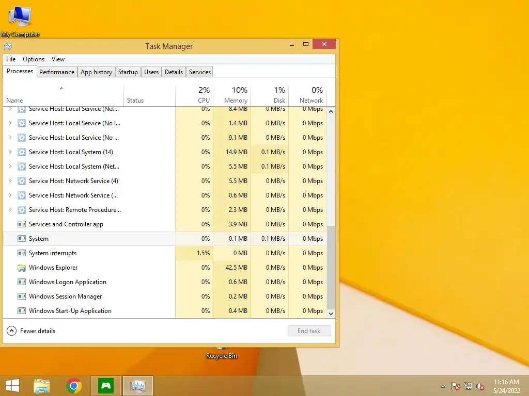
Task: Sort by the Disk column header
Action: (270, 95)
